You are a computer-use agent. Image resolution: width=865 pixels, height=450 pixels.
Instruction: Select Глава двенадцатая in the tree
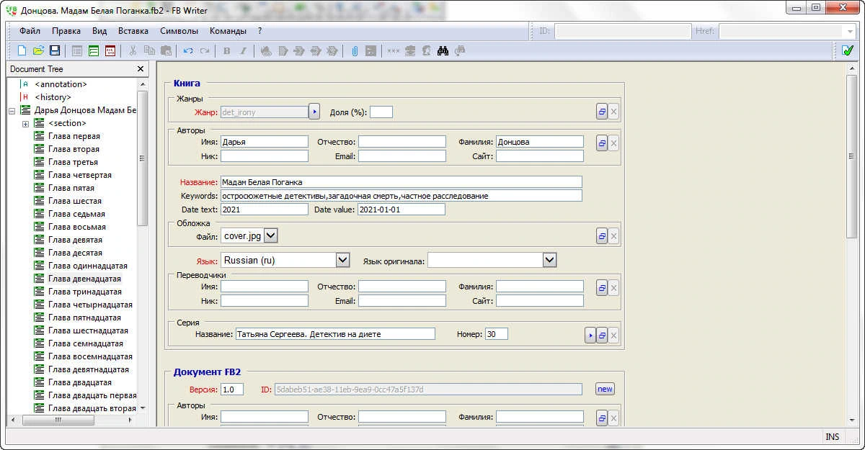(x=84, y=279)
